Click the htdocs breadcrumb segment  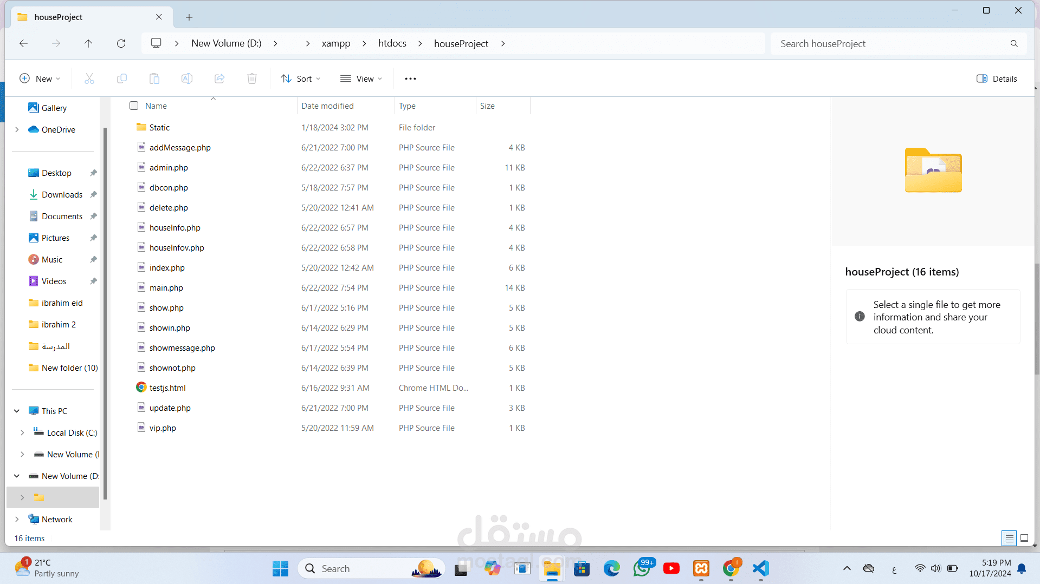coord(392,43)
